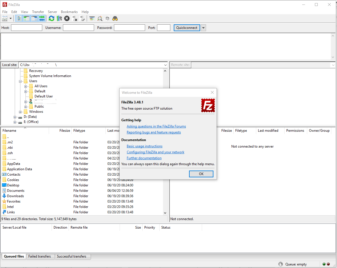The width and height of the screenshot is (337, 268).
Task: Open Reporting bugs and feature requests link
Action: coord(154,132)
